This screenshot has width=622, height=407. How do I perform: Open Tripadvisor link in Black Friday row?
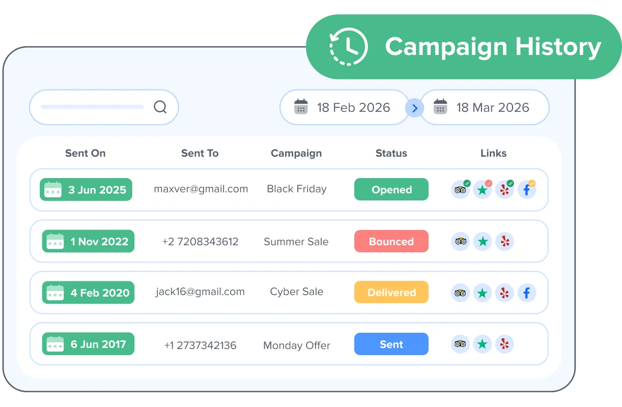click(461, 190)
